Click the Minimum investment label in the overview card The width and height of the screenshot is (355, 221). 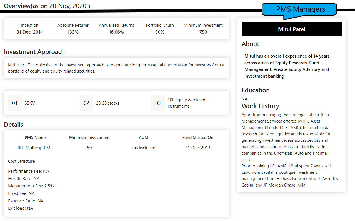click(x=203, y=25)
